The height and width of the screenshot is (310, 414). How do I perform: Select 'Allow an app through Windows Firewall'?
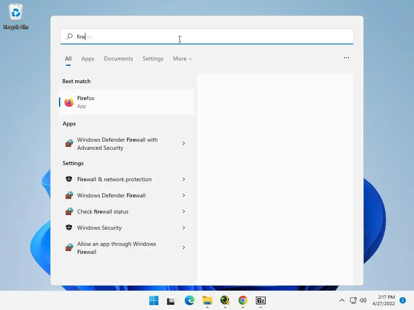click(x=116, y=248)
